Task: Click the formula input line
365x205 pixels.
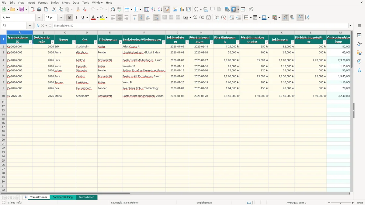Action: pos(200,26)
